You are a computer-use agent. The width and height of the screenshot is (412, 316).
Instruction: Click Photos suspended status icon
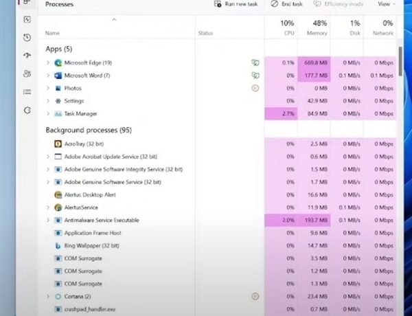point(255,89)
